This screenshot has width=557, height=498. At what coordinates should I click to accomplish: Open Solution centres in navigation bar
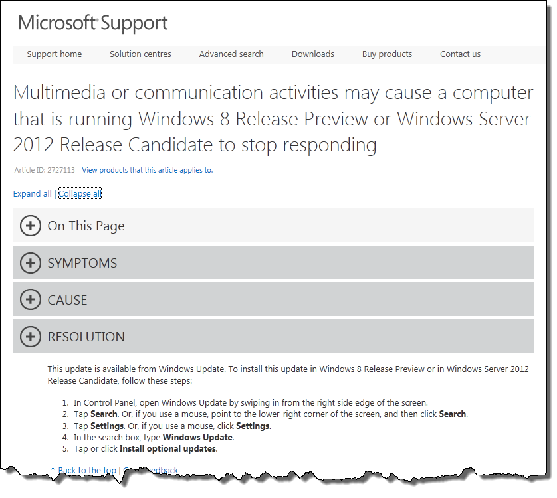click(x=140, y=54)
